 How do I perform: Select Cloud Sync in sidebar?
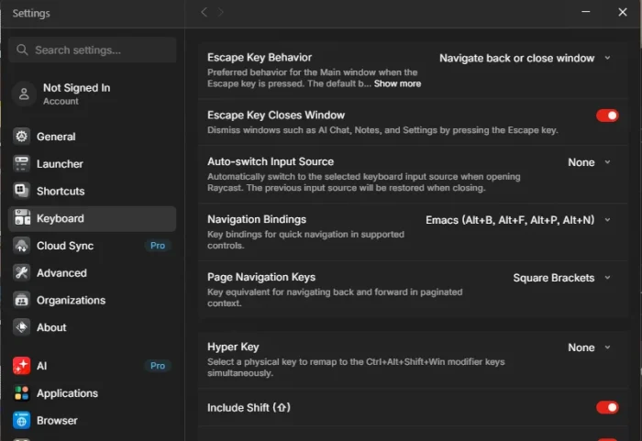(92, 246)
